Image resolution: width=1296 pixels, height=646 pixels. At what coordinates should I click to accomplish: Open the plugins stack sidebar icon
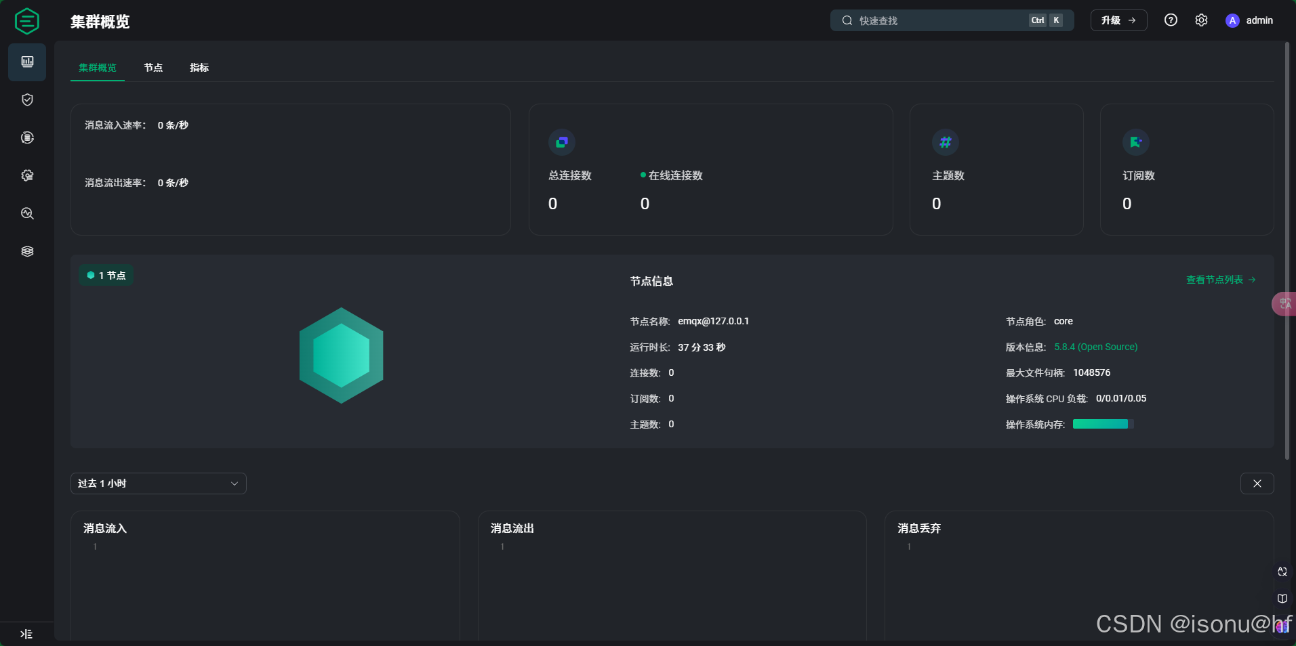point(27,252)
